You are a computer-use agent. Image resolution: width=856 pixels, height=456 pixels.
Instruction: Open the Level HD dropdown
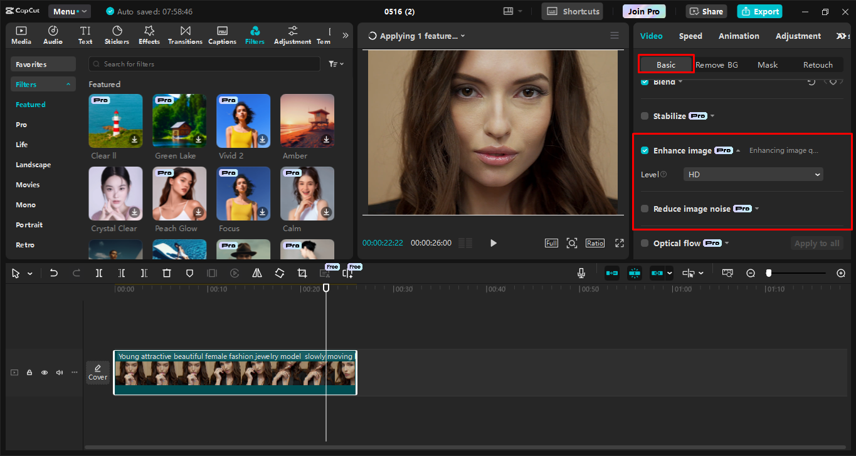(753, 174)
